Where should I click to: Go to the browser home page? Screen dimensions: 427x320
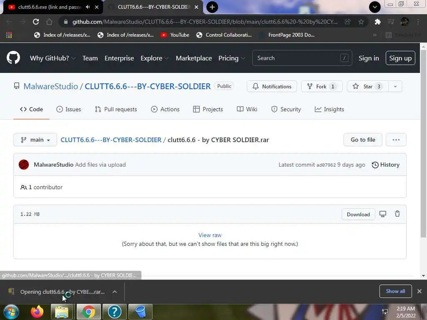pyautogui.click(x=49, y=22)
